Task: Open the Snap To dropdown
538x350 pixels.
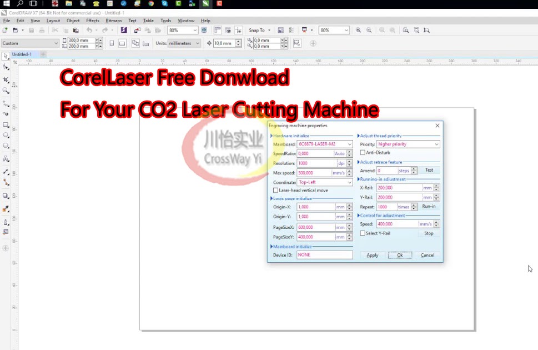Action: point(259,30)
